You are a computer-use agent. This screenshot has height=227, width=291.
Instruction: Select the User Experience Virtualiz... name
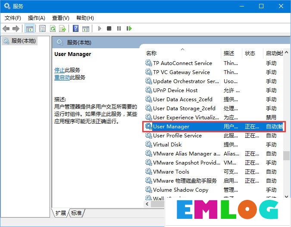pyautogui.click(x=186, y=118)
